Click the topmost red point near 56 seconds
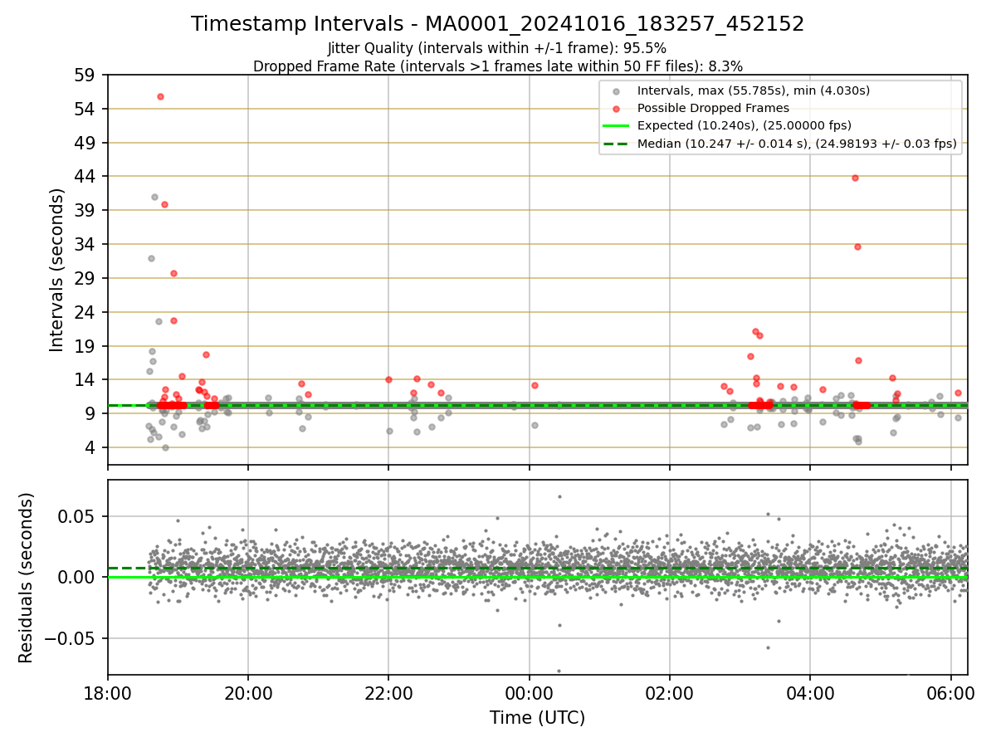This screenshot has height=747, width=996. pos(160,96)
